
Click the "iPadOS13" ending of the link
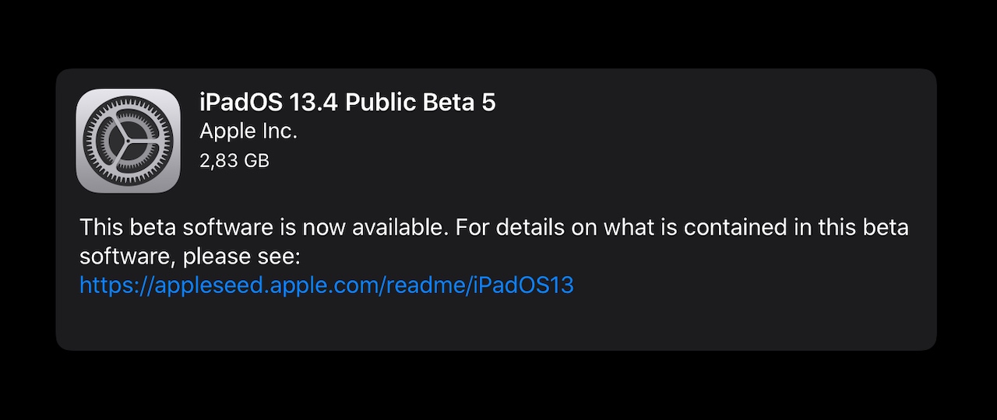[x=523, y=285]
